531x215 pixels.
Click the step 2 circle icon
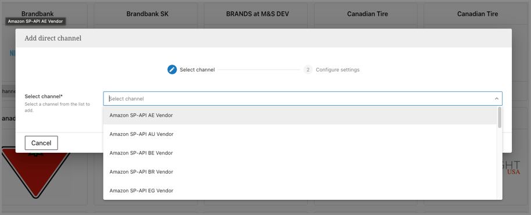(308, 70)
